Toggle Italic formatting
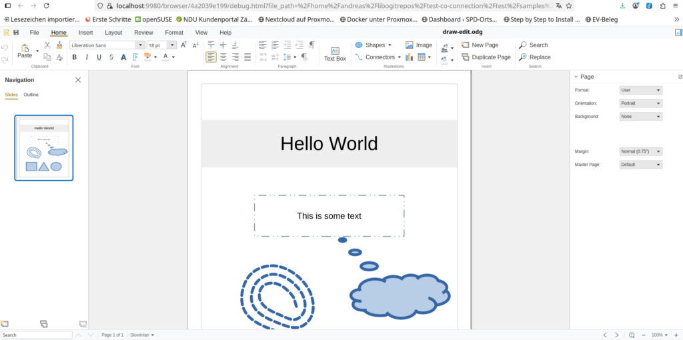Screen dimensions: 683x340 pyautogui.click(x=87, y=57)
